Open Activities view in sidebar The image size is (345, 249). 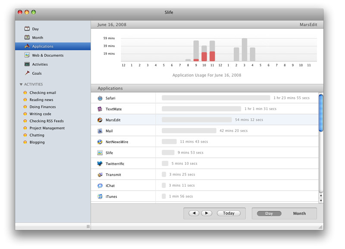[x=40, y=64]
